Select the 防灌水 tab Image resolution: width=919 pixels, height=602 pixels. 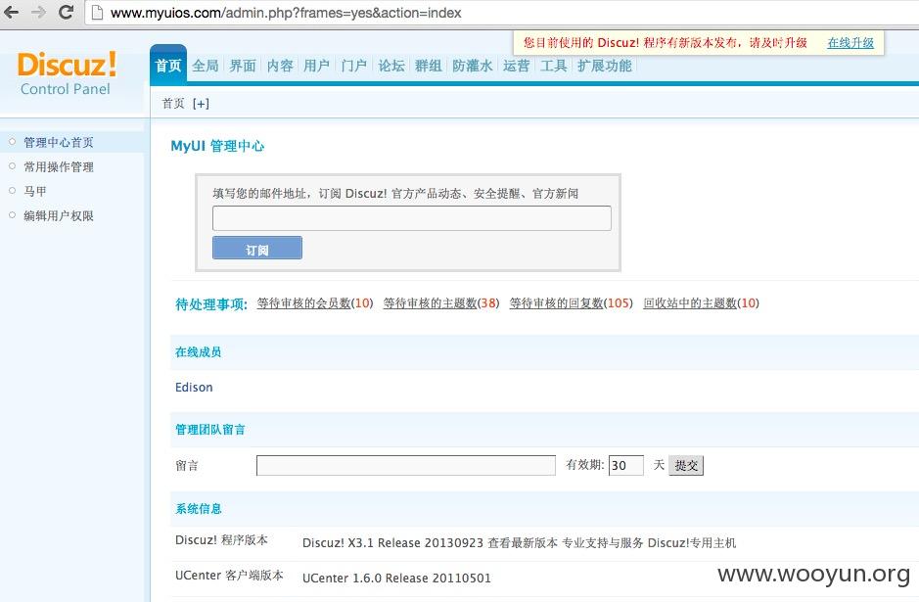click(473, 66)
